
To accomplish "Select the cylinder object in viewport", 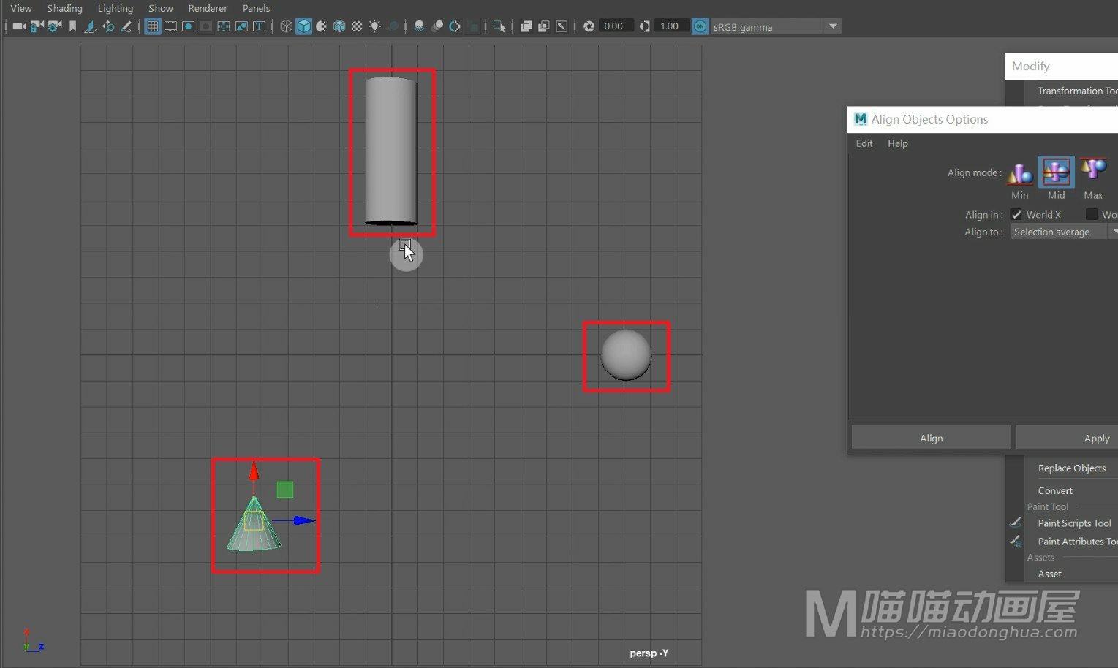I will click(x=391, y=151).
